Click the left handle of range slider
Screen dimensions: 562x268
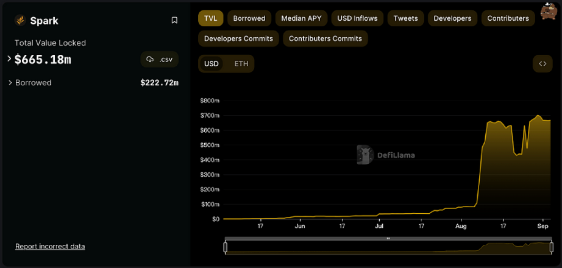coord(226,247)
